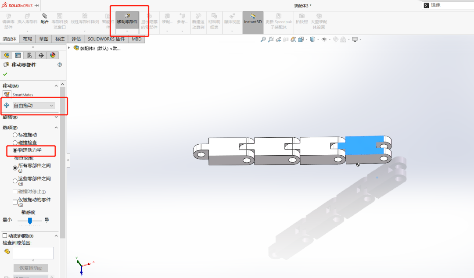This screenshot has width=474, height=278.
Task: Click the Apply Scene icon in view toolbar
Action: tap(343, 39)
